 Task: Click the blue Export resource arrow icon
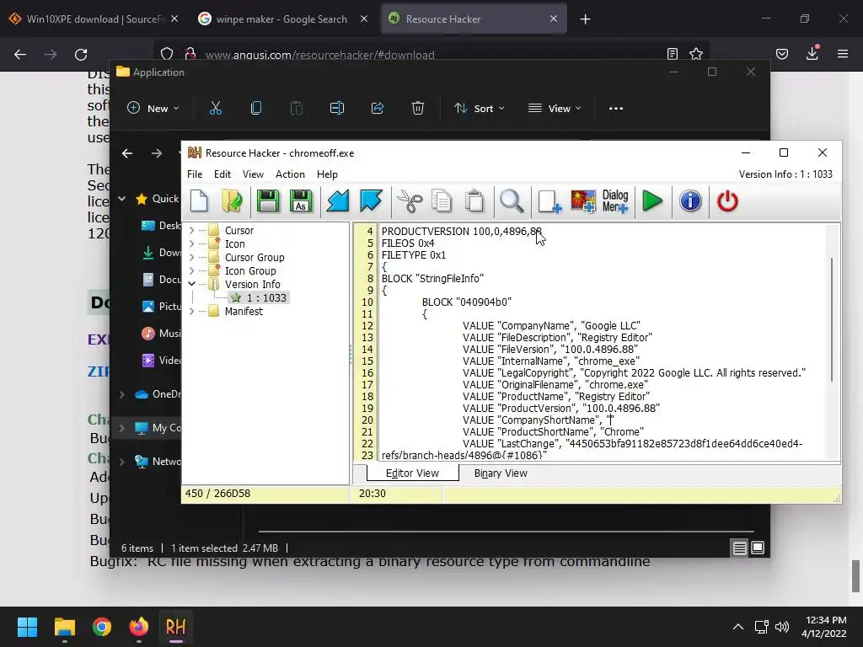[x=371, y=201]
